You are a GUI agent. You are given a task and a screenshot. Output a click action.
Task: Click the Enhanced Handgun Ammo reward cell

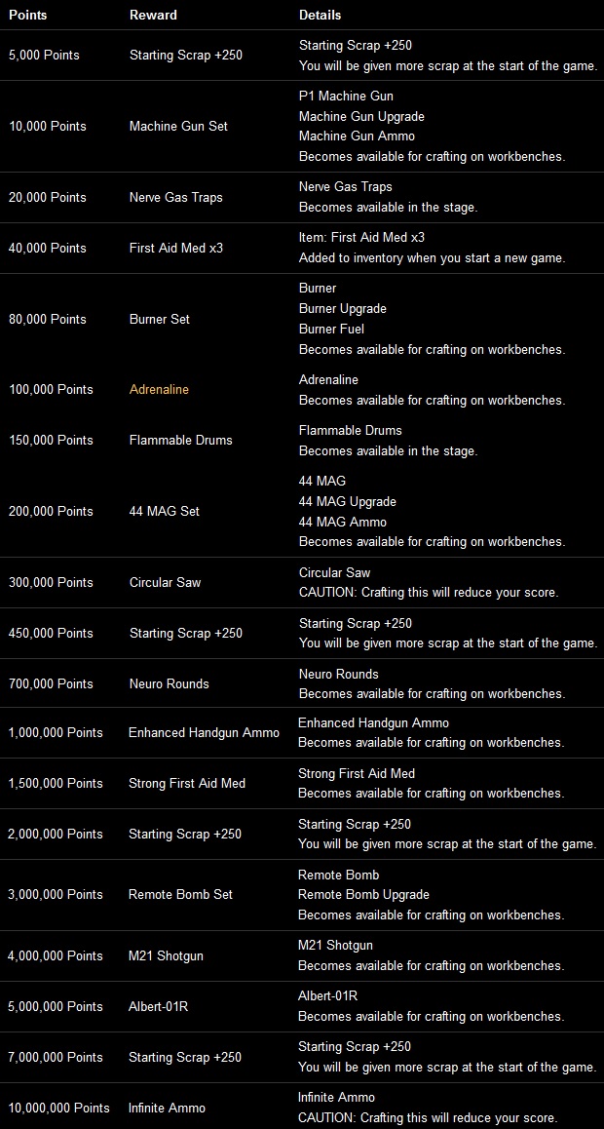click(204, 732)
